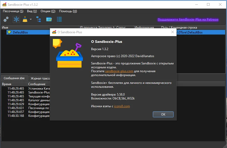Close the О Sandboxie-Plus dialog
227x148 pixels.
[x=173, y=32]
